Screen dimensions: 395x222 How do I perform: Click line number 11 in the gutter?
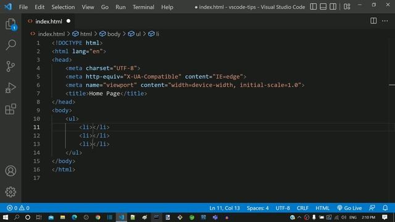pyautogui.click(x=36, y=127)
